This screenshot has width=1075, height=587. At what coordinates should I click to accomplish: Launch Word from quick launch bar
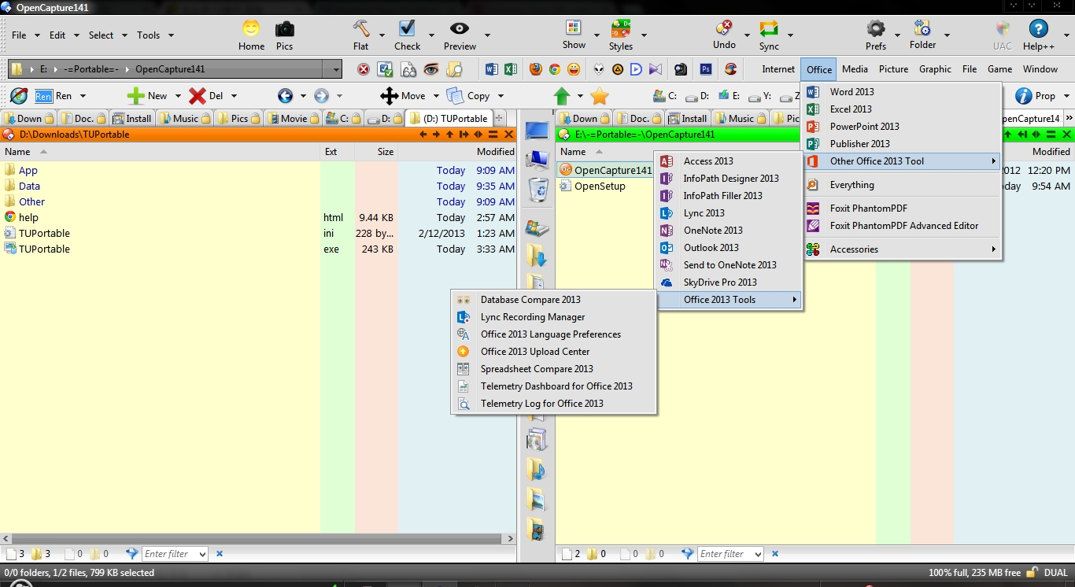click(x=492, y=69)
